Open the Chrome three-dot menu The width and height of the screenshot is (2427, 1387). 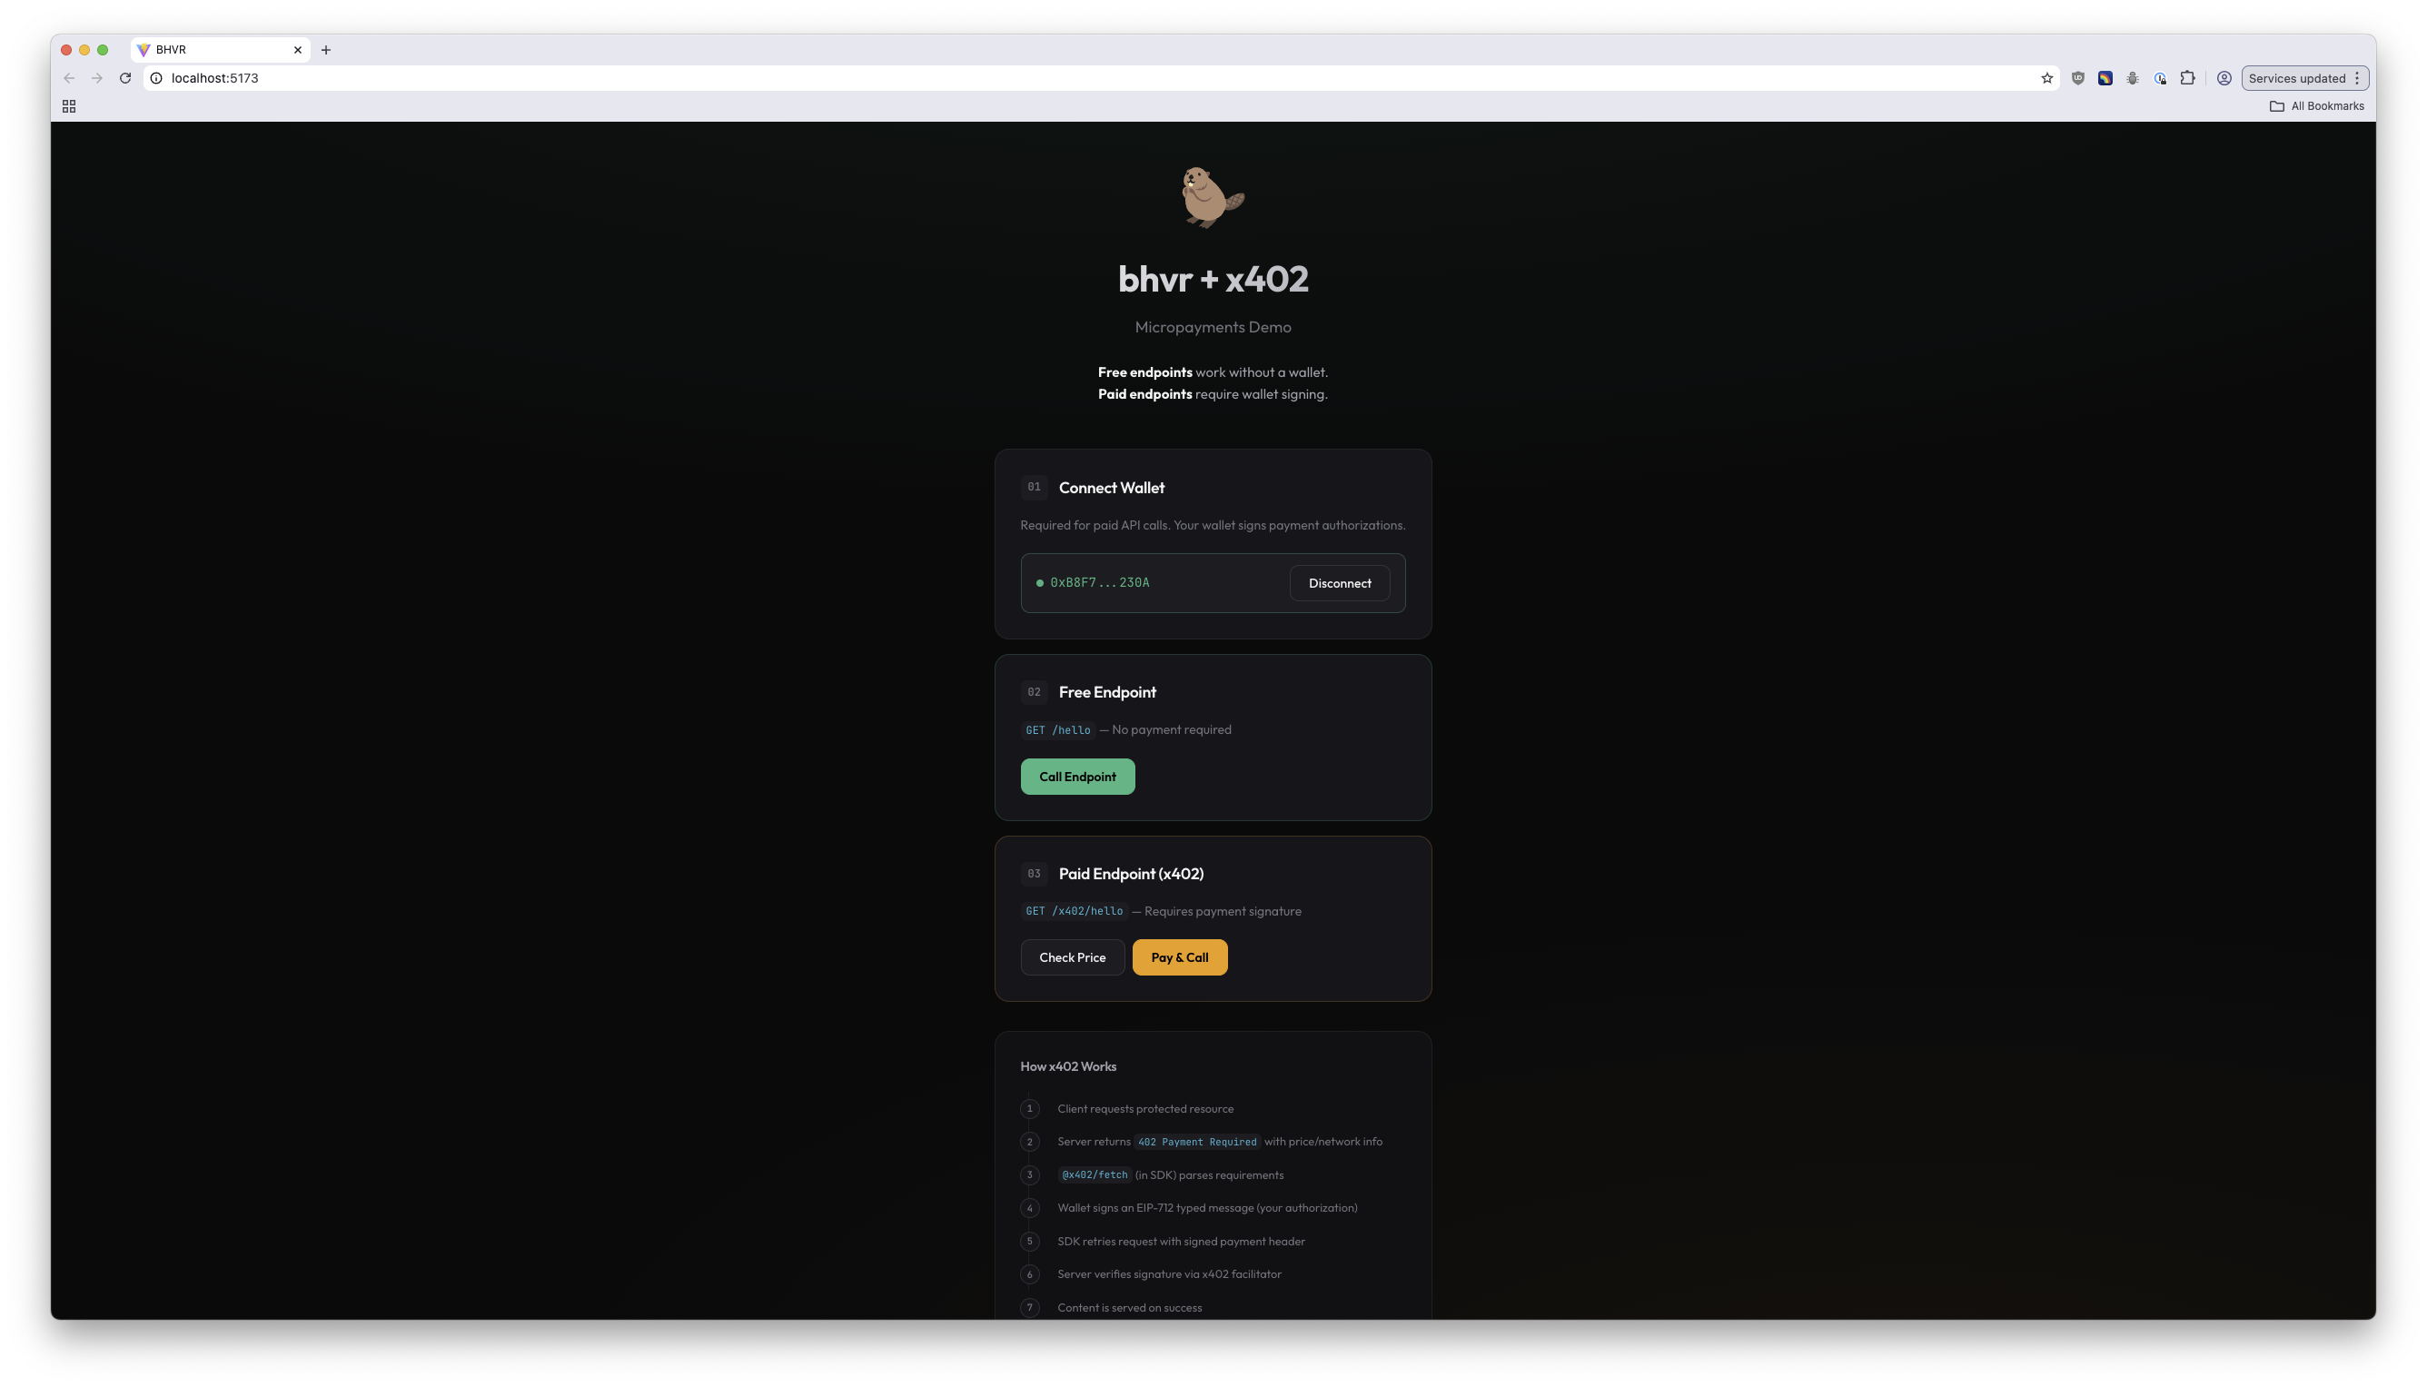(2357, 78)
